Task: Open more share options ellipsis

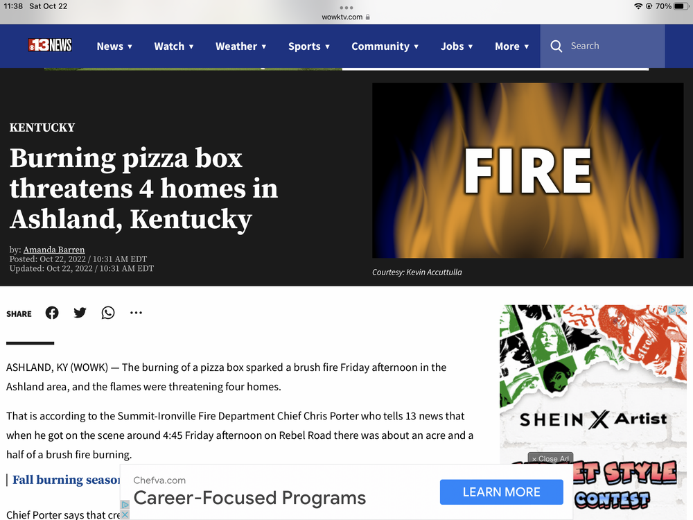Action: pos(136,313)
